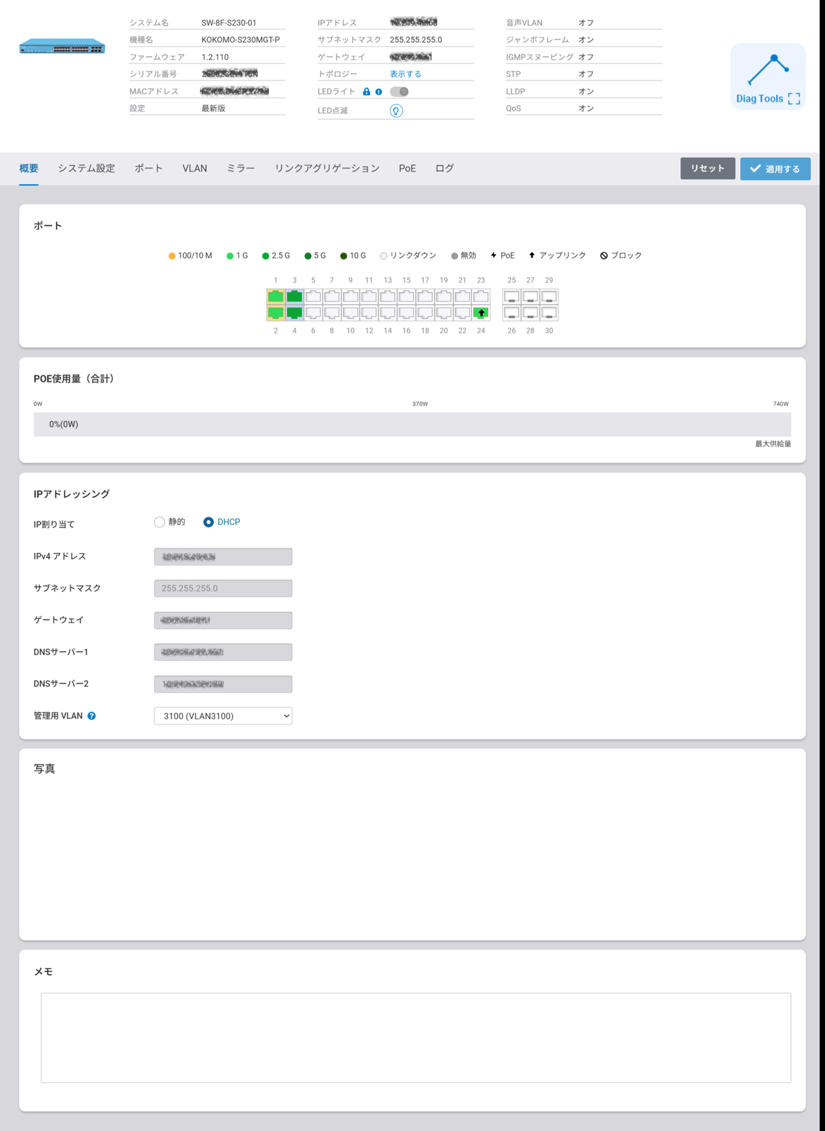Click the LEDライト lock icon
The image size is (825, 1131).
tap(366, 92)
